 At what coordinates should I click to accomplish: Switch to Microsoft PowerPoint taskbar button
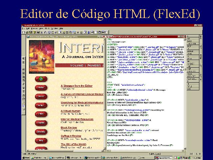57,158
